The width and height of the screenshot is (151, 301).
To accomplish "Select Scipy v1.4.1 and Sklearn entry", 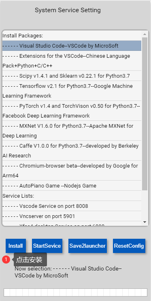I will tap(72, 76).
